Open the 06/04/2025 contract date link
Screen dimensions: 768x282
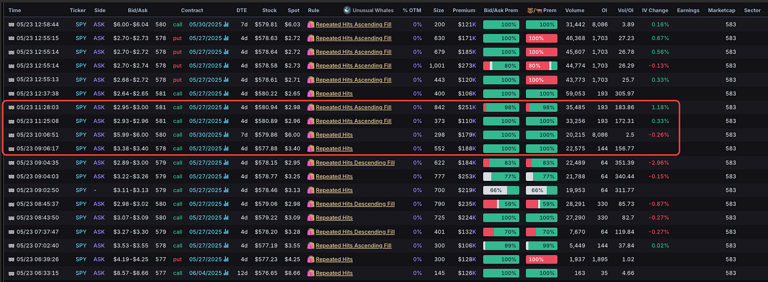(205, 273)
